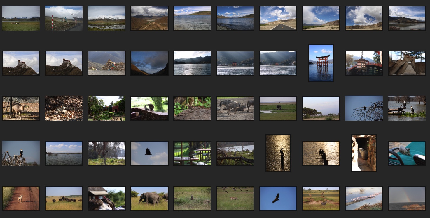Screen dimensions: 430x218
Task: Select the wildebeest herd thumbnail
Action: 235,108
